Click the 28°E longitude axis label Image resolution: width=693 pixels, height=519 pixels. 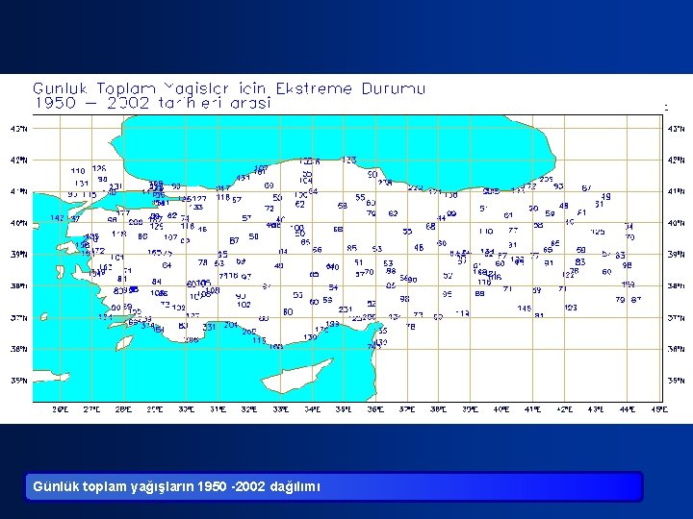tap(123, 409)
